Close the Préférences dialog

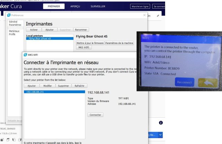tap(144, 15)
